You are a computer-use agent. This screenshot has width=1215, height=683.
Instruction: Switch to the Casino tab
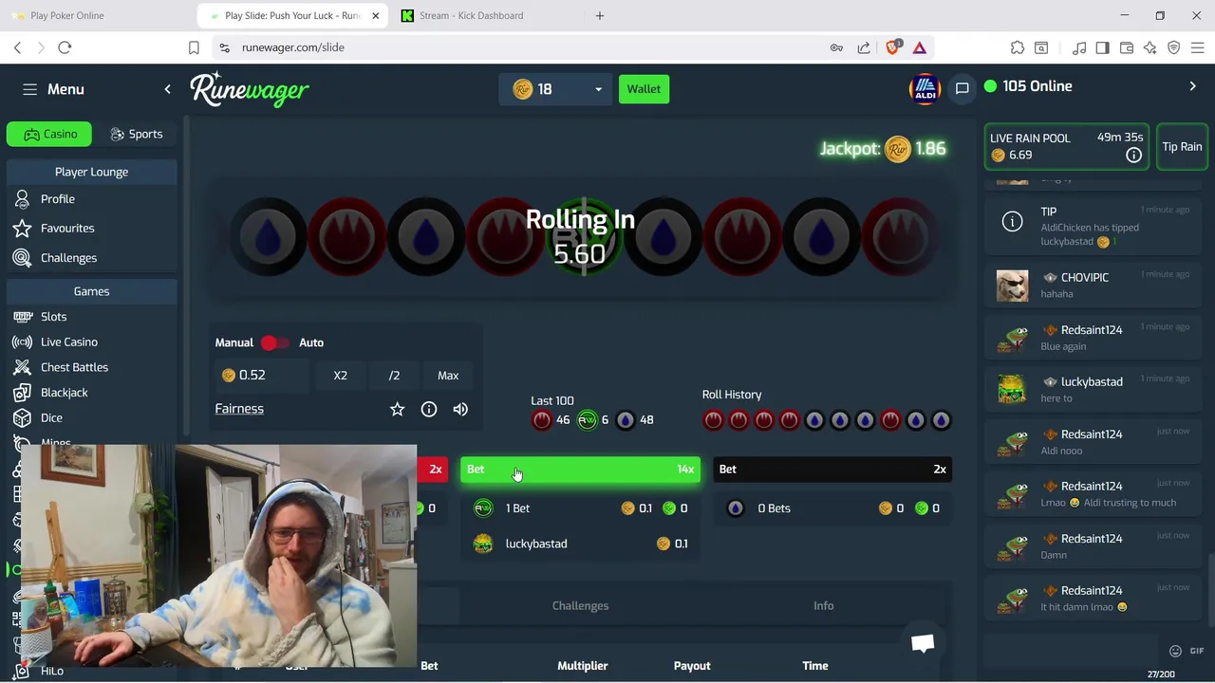point(49,134)
